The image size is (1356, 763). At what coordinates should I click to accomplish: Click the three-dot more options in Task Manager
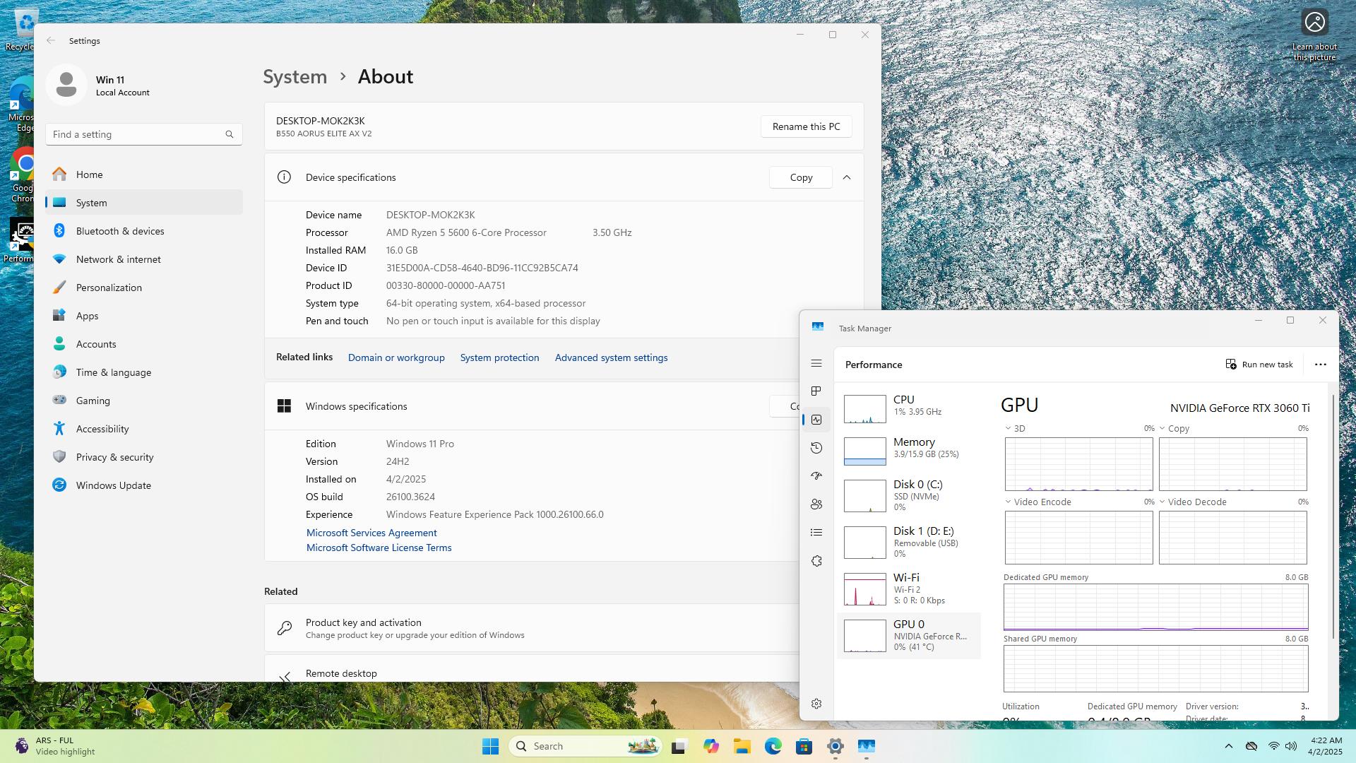1320,365
